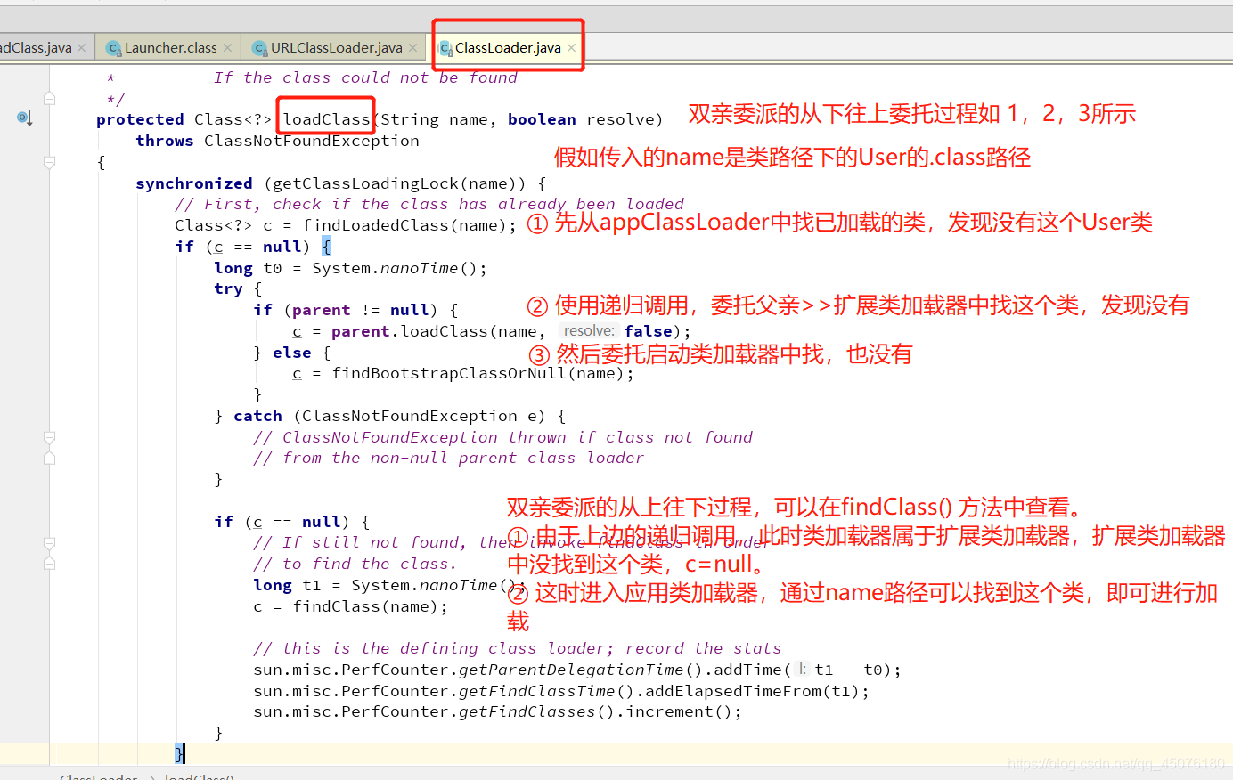Collapse the Javadoc comment fold marker ending at */
The width and height of the screenshot is (1233, 780).
point(50,98)
